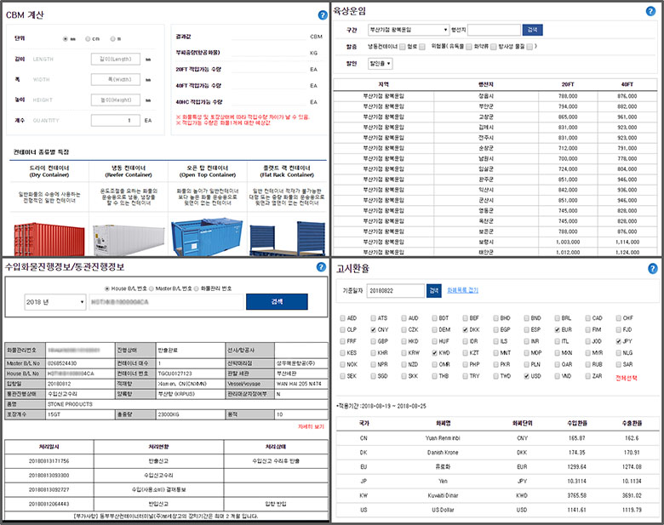664x525 pixels.
Task: Select Master B/L 번호 radio button
Action: pyautogui.click(x=152, y=288)
